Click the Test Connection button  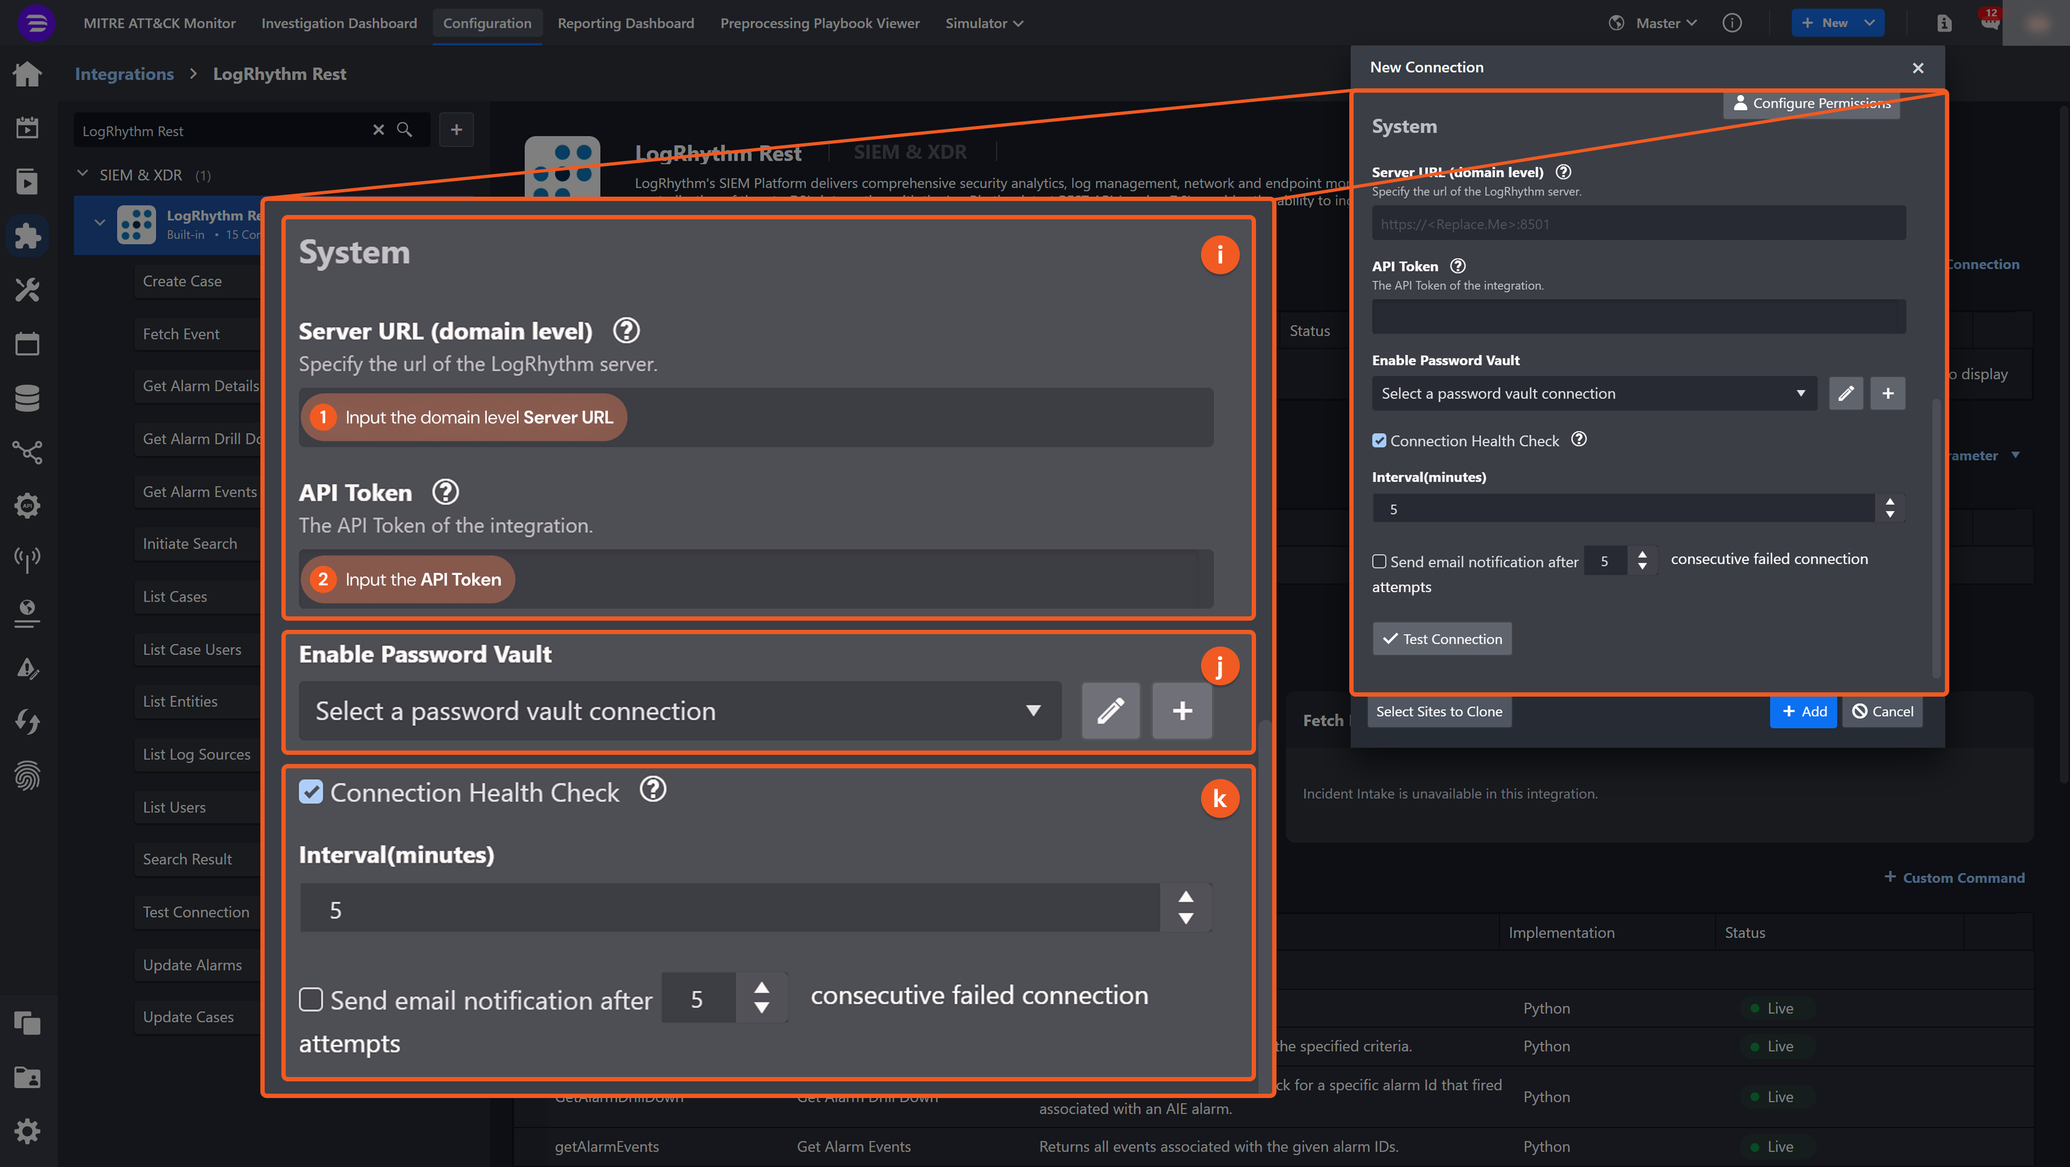(1441, 640)
